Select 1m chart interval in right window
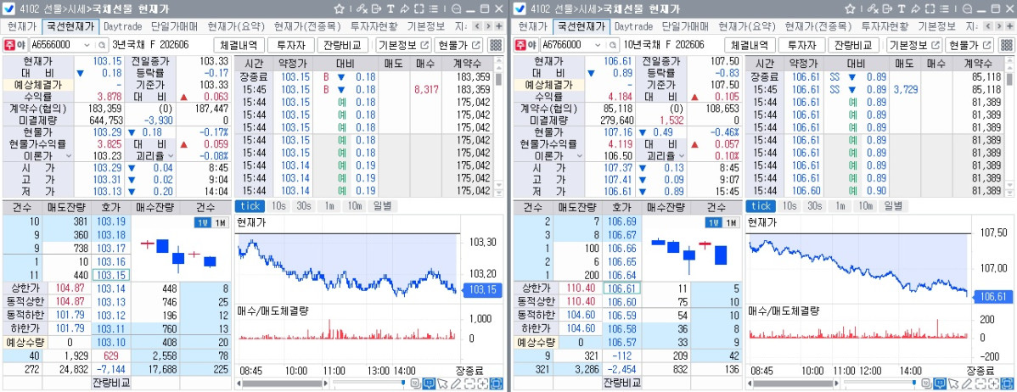The width and height of the screenshot is (1017, 392). [840, 206]
